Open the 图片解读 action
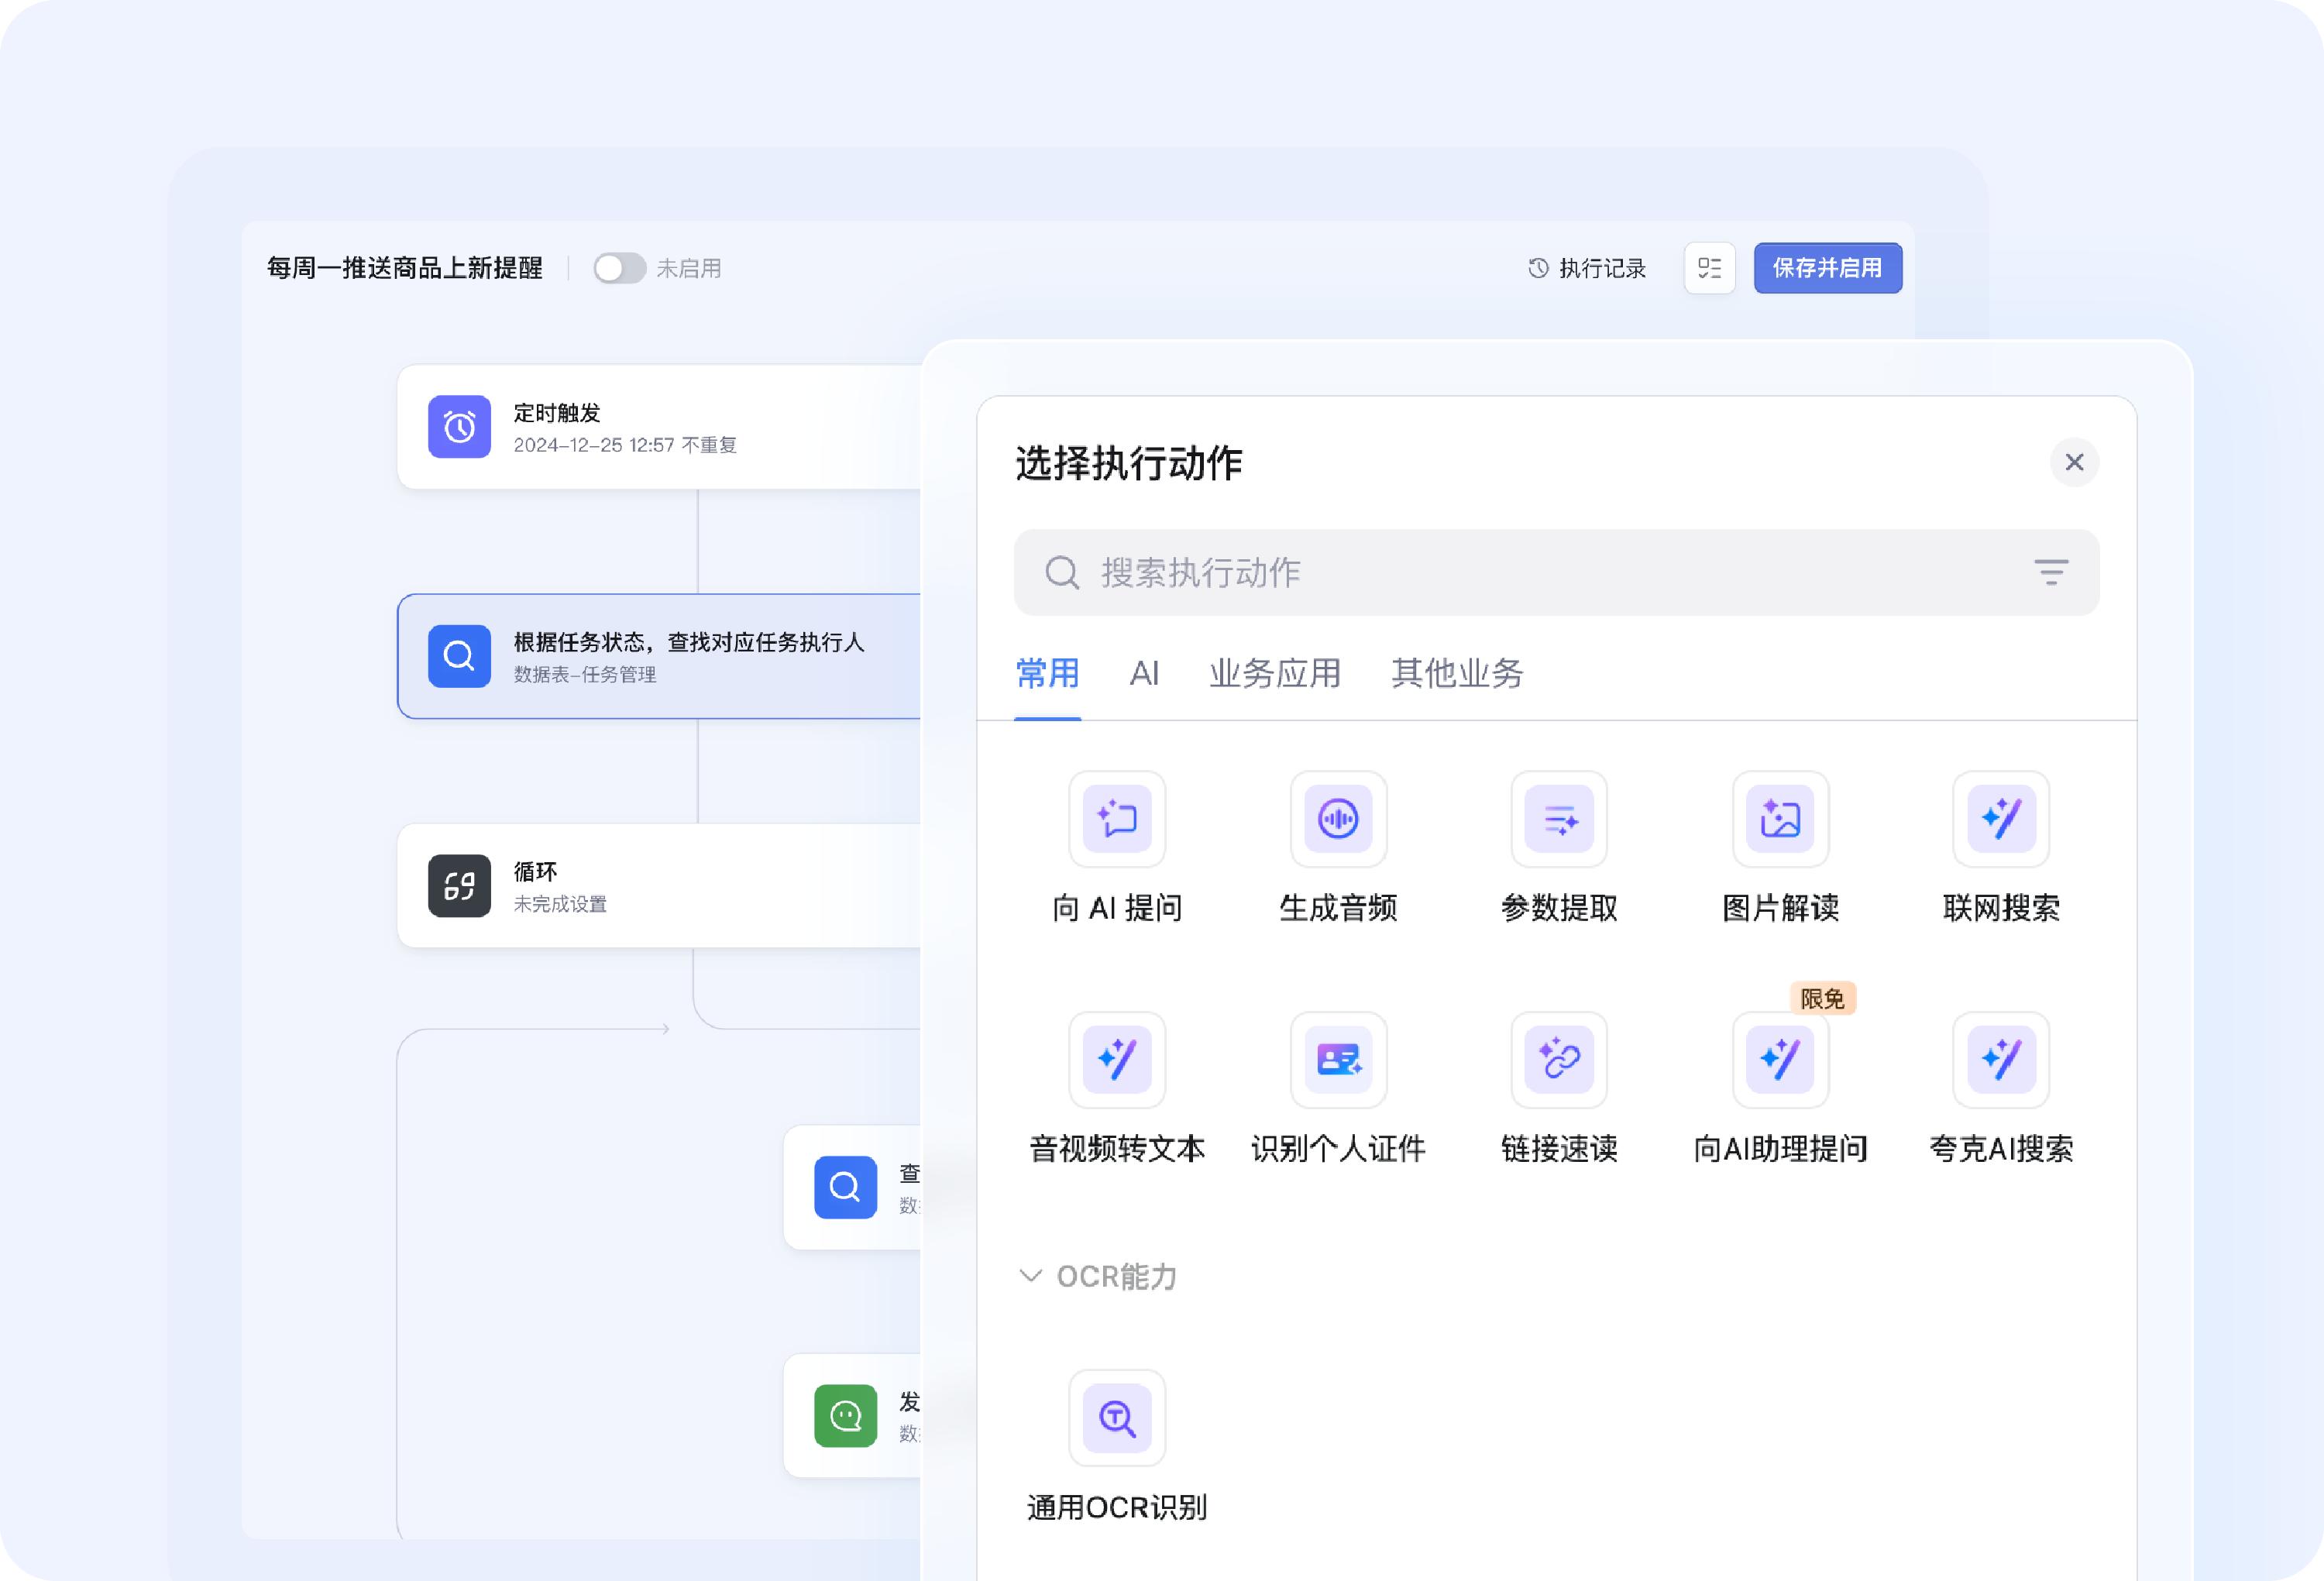The height and width of the screenshot is (1581, 2324). pos(1780,819)
